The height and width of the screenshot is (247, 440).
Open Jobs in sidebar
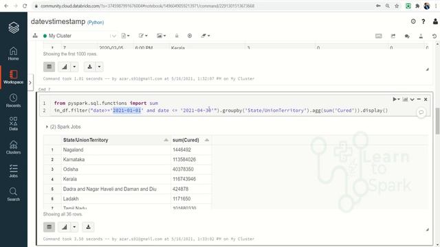13,171
